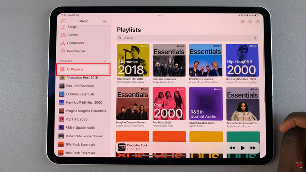Click the Coldplay Essentials caption text
The image size is (306, 172).
[201, 79]
